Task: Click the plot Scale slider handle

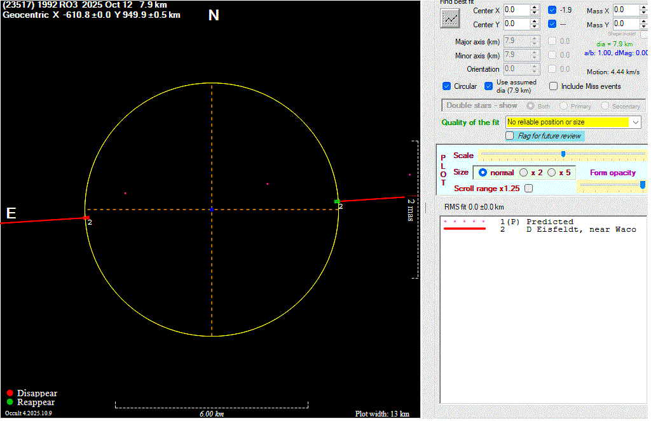Action: coord(563,154)
